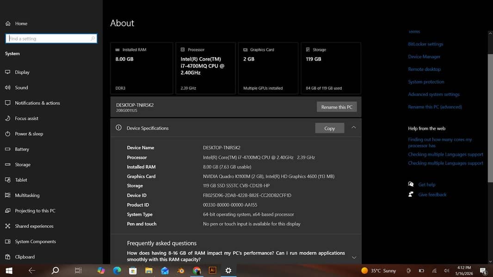493x277 pixels.
Task: Click the volume speaker tray icon
Action: point(446,271)
